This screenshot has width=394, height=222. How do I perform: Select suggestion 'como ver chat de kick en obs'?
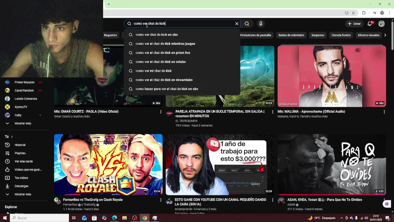pyautogui.click(x=182, y=35)
